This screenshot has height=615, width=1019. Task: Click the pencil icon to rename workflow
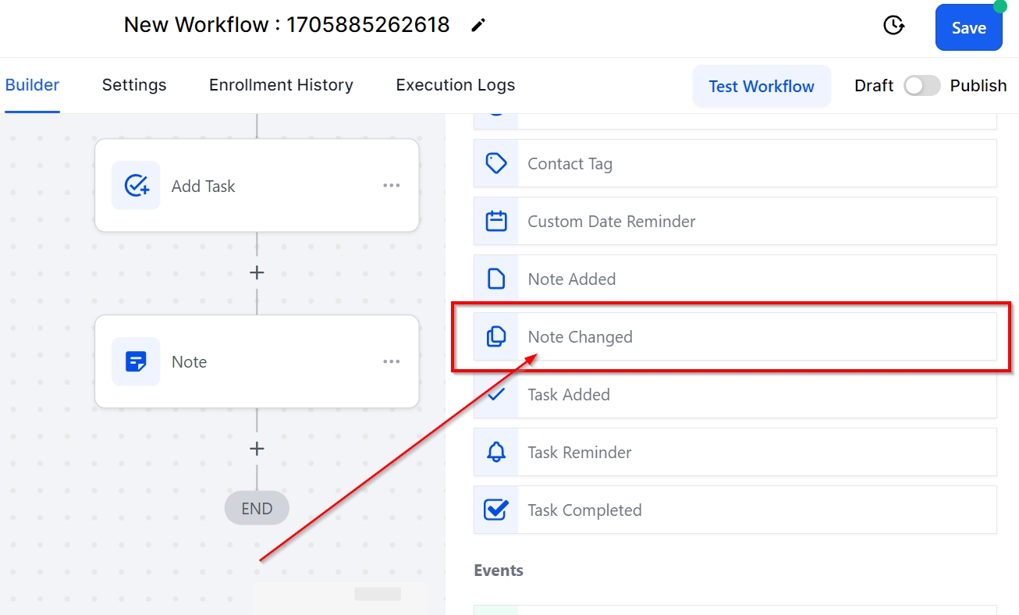coord(478,26)
